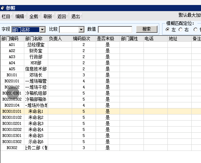
Task: Click the 搜索 button
Action: coord(147,29)
